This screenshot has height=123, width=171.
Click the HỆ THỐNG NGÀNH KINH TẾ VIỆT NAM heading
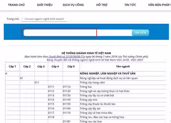86,53
